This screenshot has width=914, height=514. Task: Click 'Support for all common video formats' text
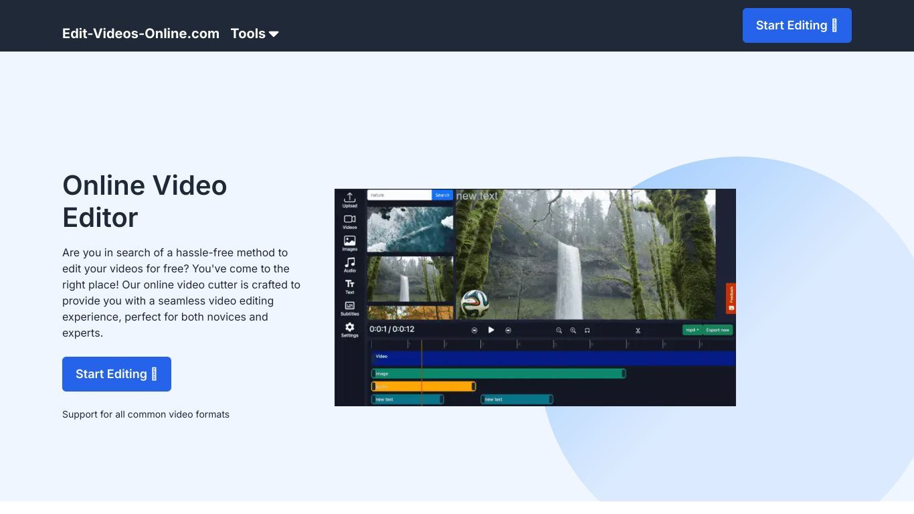click(x=146, y=414)
